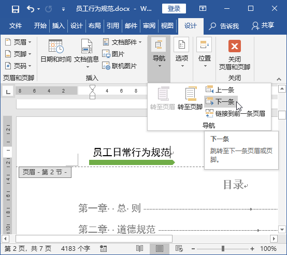Select 上一条 previous header item
The width and height of the screenshot is (287, 255).
[x=220, y=90]
